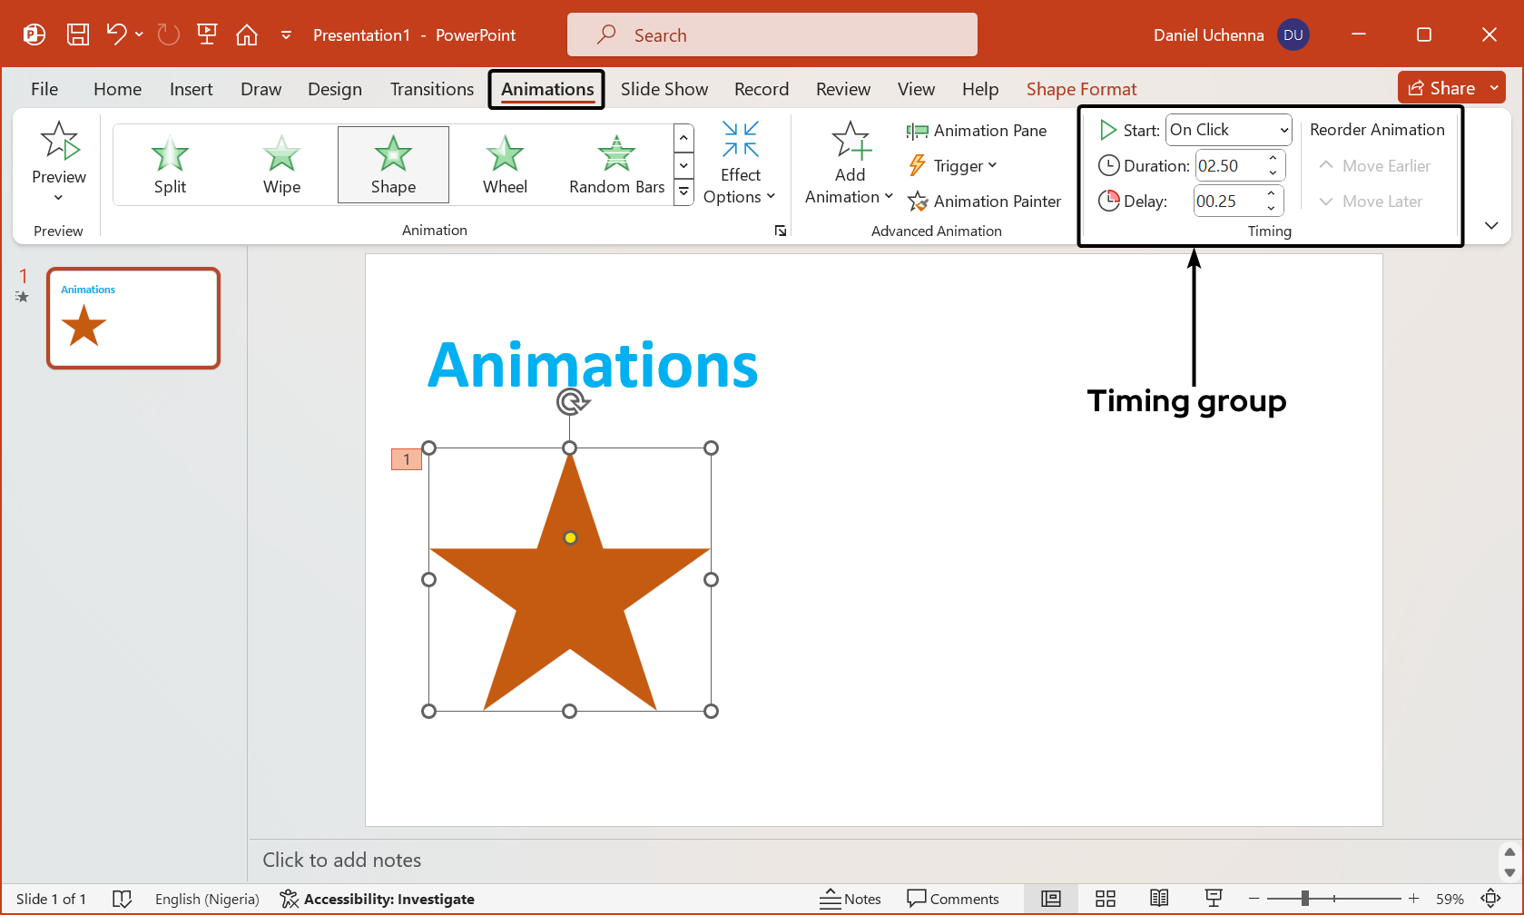Toggle Notes visibility in the status bar
The image size is (1524, 915).
(850, 899)
